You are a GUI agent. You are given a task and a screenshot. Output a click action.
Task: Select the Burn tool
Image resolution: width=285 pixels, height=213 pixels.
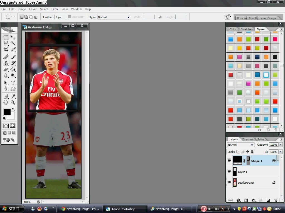tap(13, 75)
